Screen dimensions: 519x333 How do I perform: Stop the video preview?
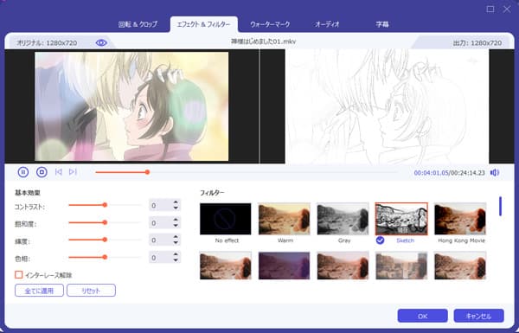[42, 172]
